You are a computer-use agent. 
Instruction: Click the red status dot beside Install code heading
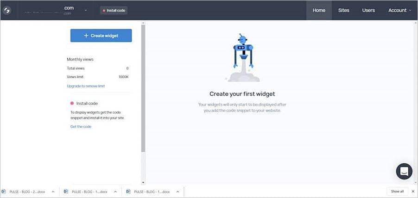point(72,103)
